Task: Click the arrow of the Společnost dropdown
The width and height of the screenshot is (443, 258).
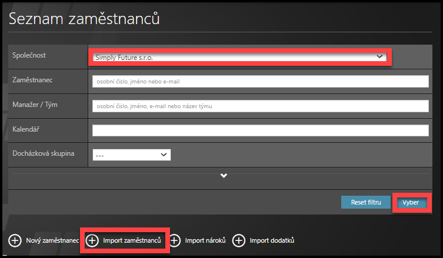Action: (379, 57)
